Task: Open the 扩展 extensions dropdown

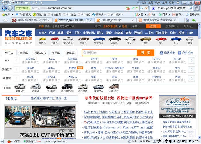Action: [x=140, y=14]
